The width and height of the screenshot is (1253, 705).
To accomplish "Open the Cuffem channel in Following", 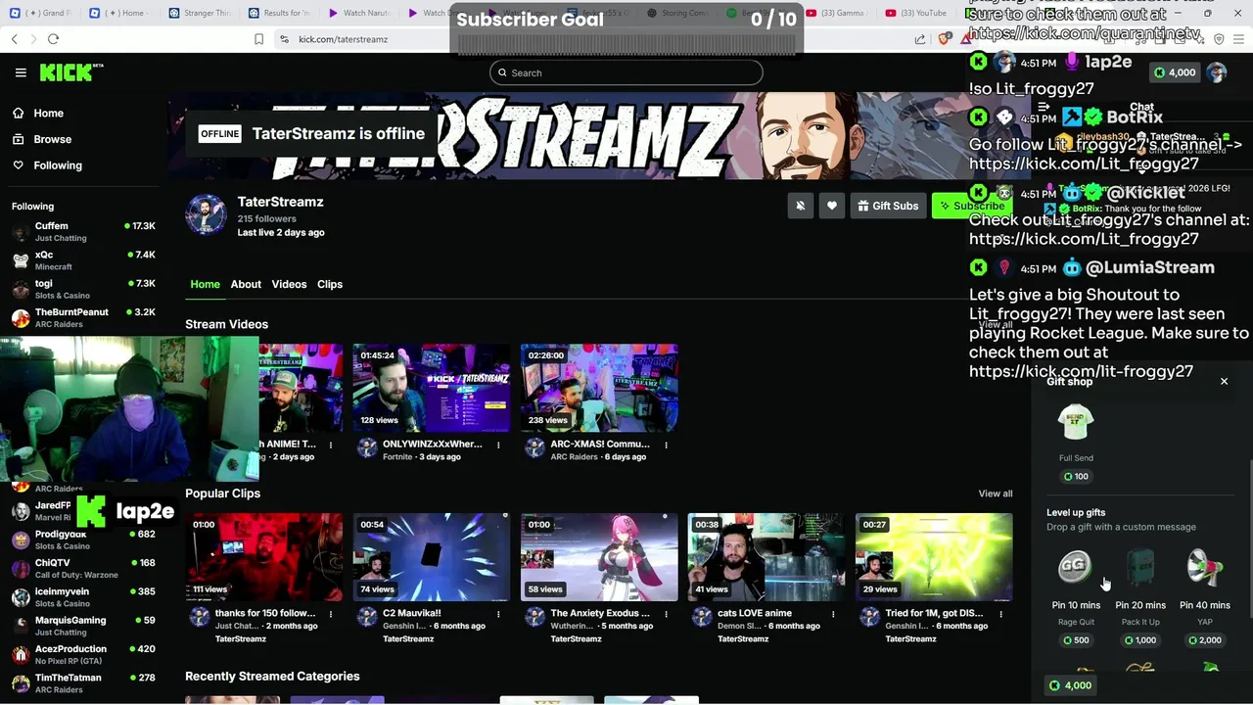I will [83, 231].
